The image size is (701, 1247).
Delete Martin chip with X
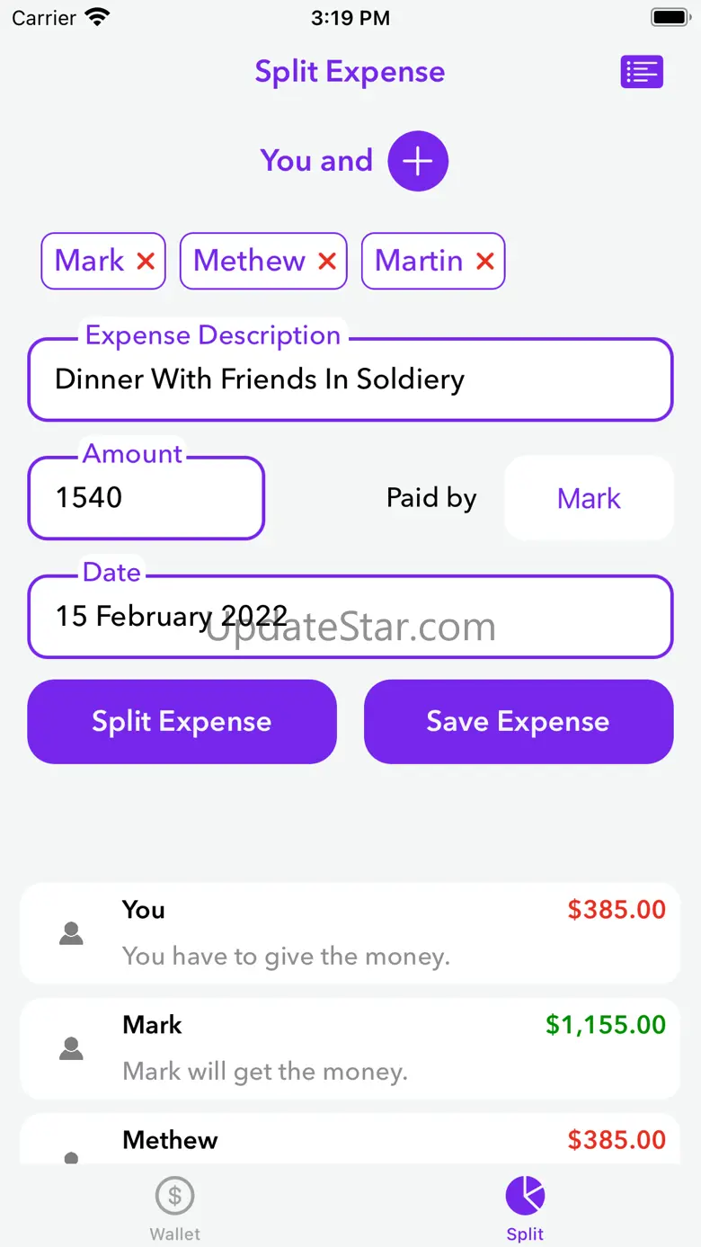point(485,261)
